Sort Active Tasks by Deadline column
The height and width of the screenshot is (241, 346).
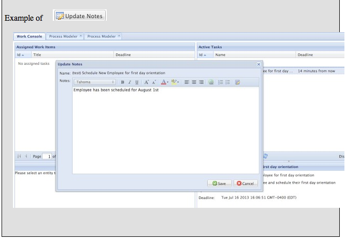[320, 55]
